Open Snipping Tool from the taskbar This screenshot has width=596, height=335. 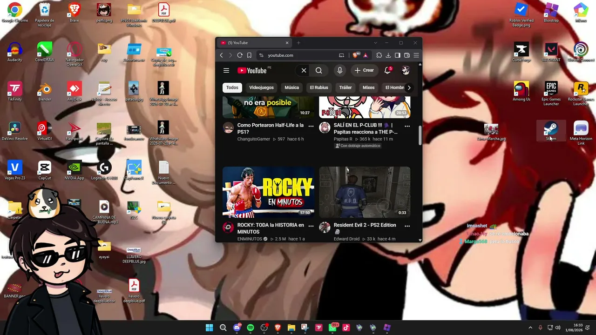point(305,328)
